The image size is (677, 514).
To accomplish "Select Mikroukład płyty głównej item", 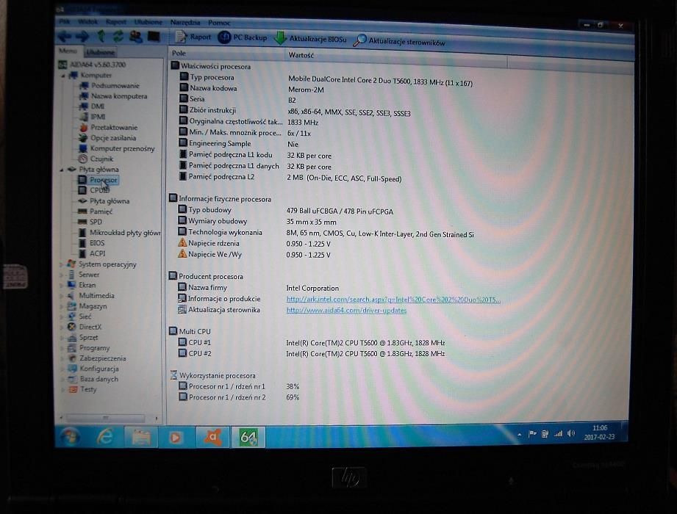I will coord(119,233).
